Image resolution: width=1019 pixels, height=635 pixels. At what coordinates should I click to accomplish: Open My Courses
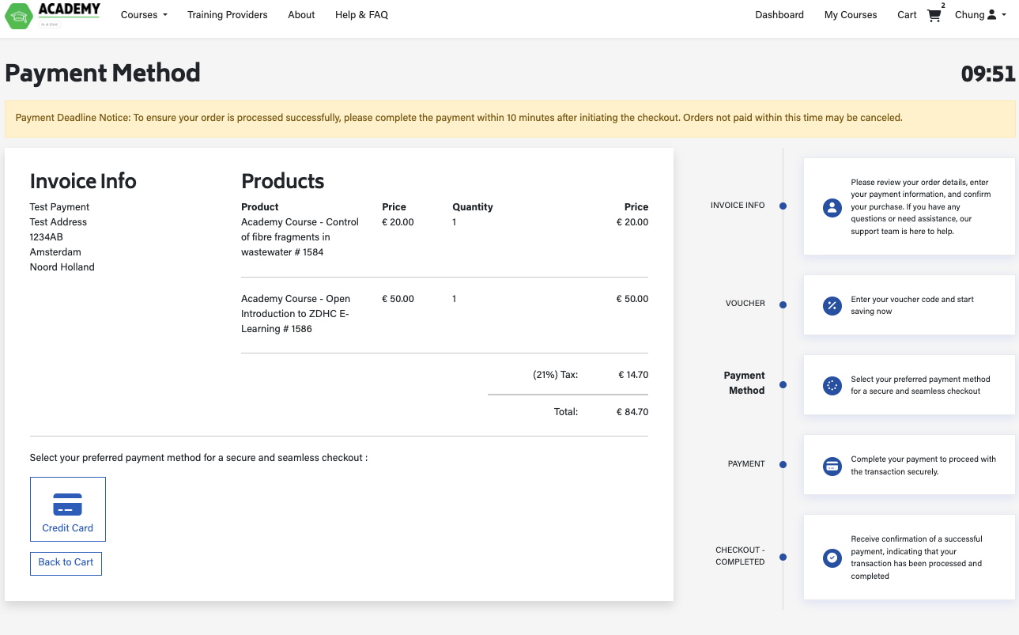tap(851, 15)
